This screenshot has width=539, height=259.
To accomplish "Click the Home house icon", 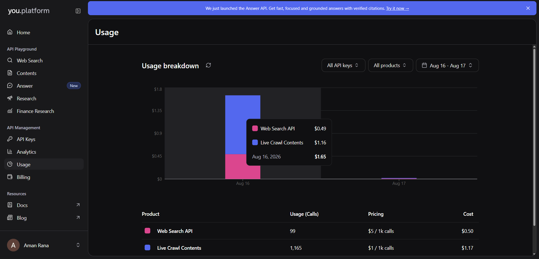I will [x=10, y=32].
